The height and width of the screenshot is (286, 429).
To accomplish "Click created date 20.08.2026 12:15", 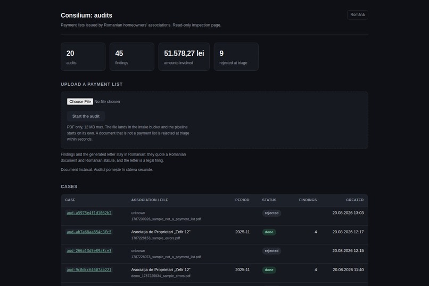I will (348, 251).
